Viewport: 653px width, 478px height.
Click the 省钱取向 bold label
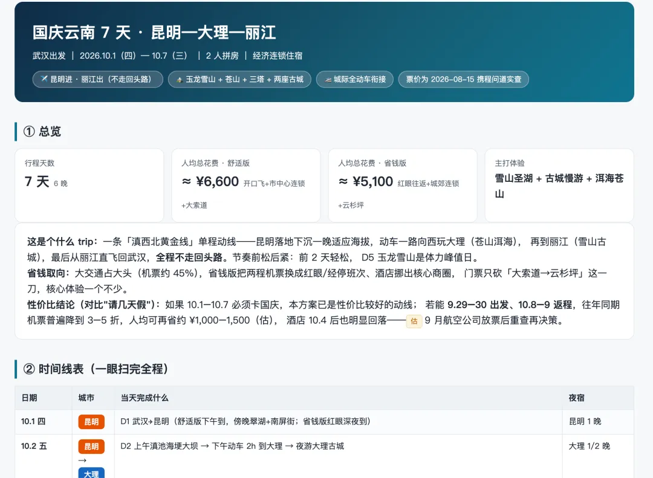click(x=48, y=273)
